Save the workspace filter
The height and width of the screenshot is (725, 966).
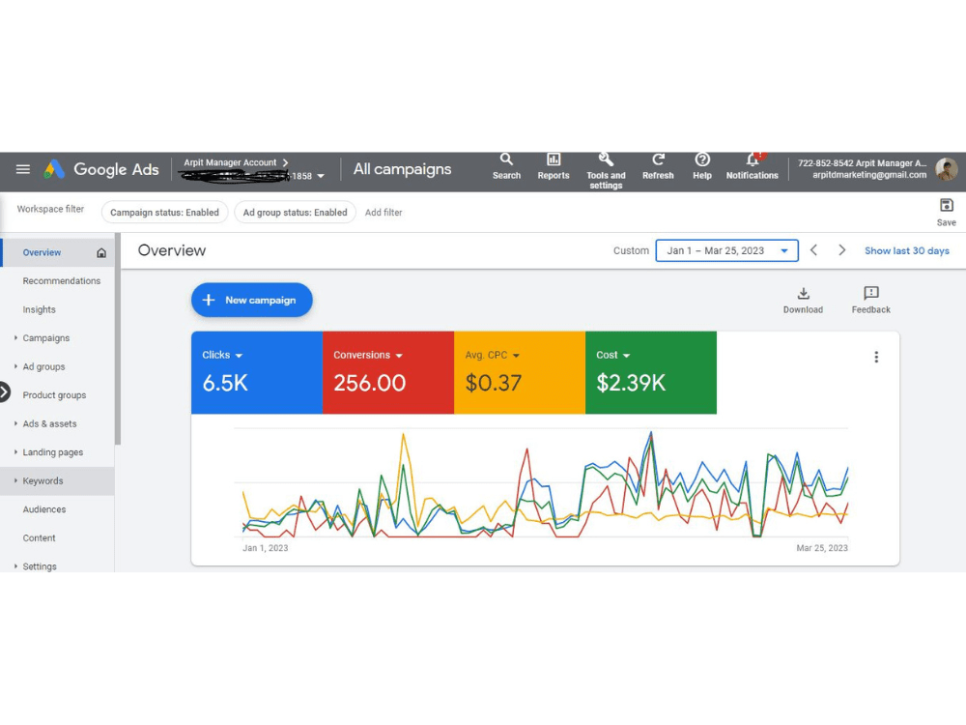point(947,212)
